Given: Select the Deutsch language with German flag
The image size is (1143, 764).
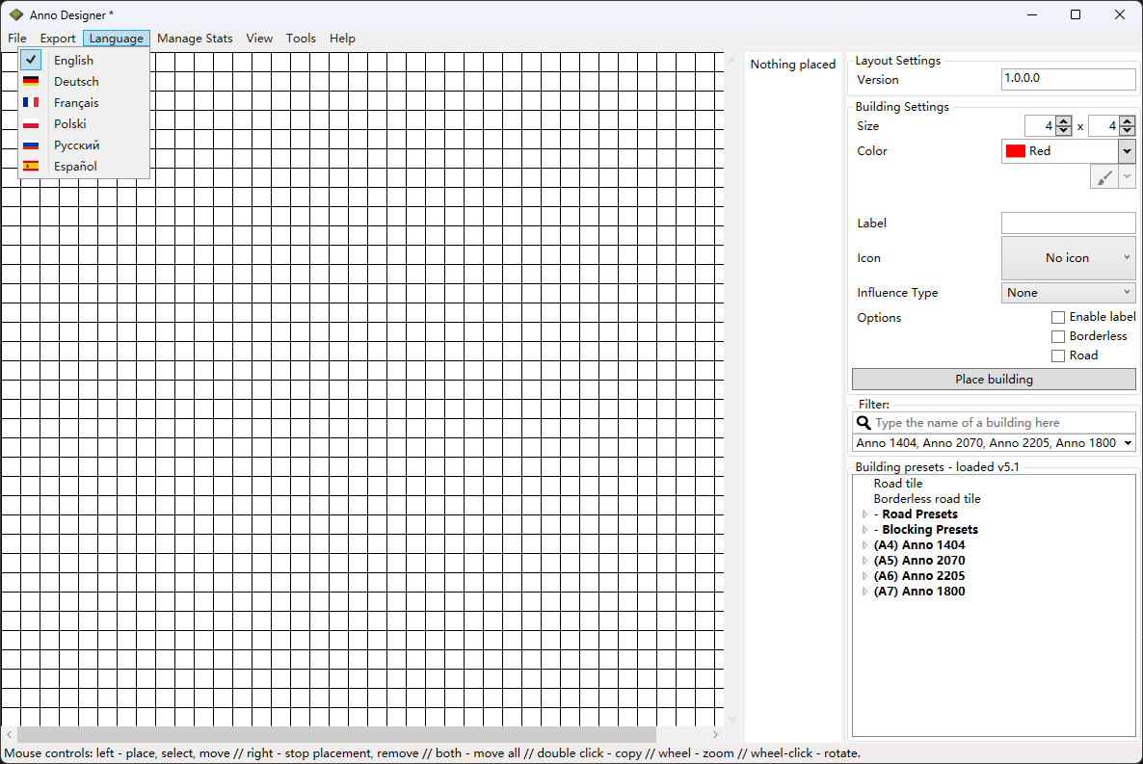Looking at the screenshot, I should click(84, 82).
